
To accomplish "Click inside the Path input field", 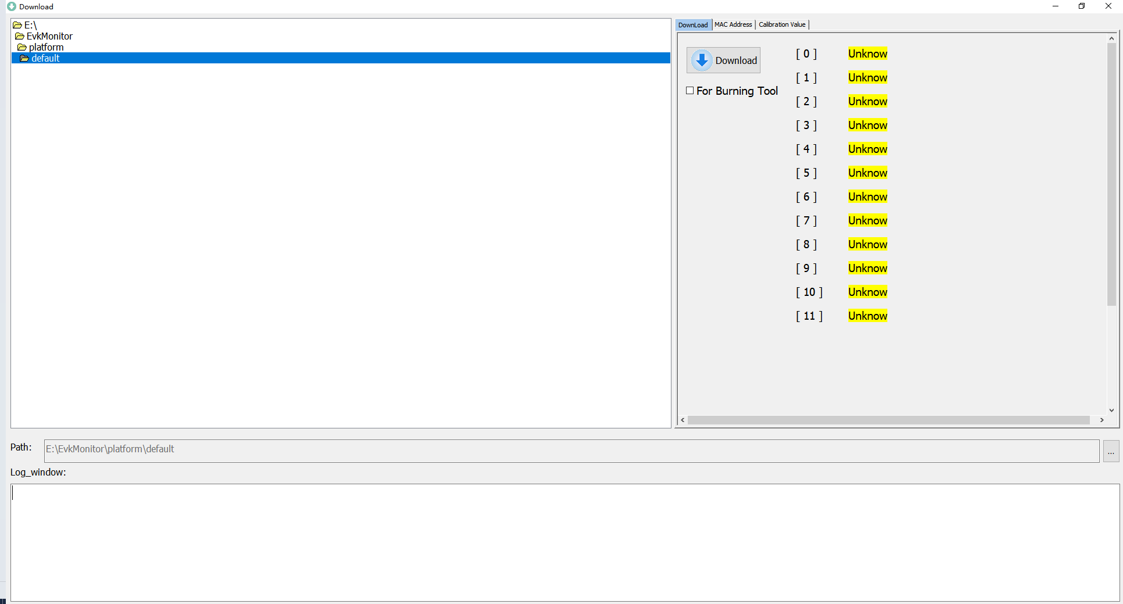I will pos(291,449).
